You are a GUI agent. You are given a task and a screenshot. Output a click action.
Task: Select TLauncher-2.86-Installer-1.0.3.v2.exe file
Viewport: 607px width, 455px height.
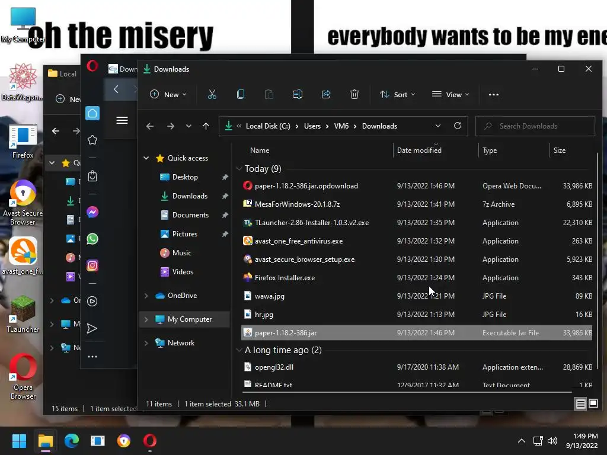(x=417, y=223)
